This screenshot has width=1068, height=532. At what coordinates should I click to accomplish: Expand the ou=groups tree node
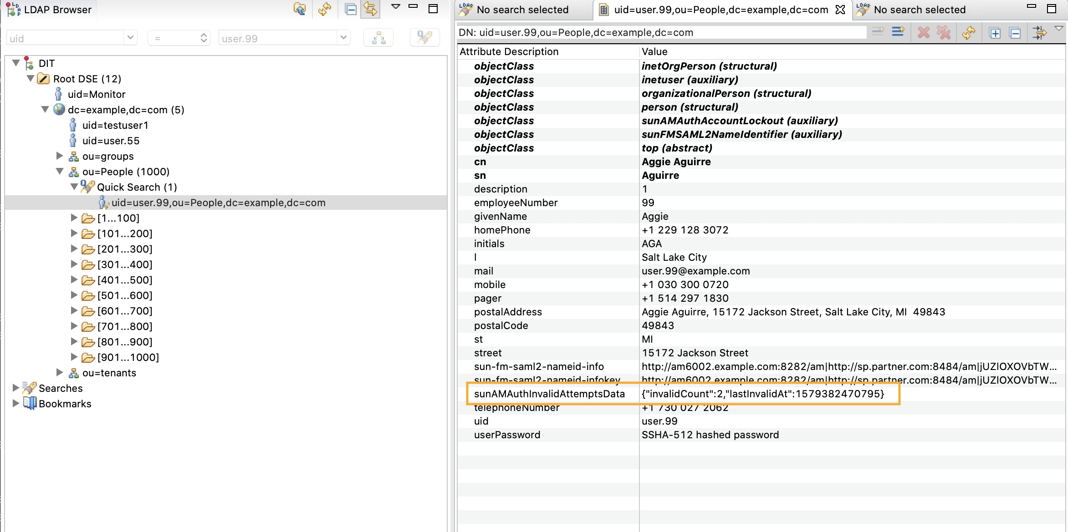pyautogui.click(x=59, y=156)
